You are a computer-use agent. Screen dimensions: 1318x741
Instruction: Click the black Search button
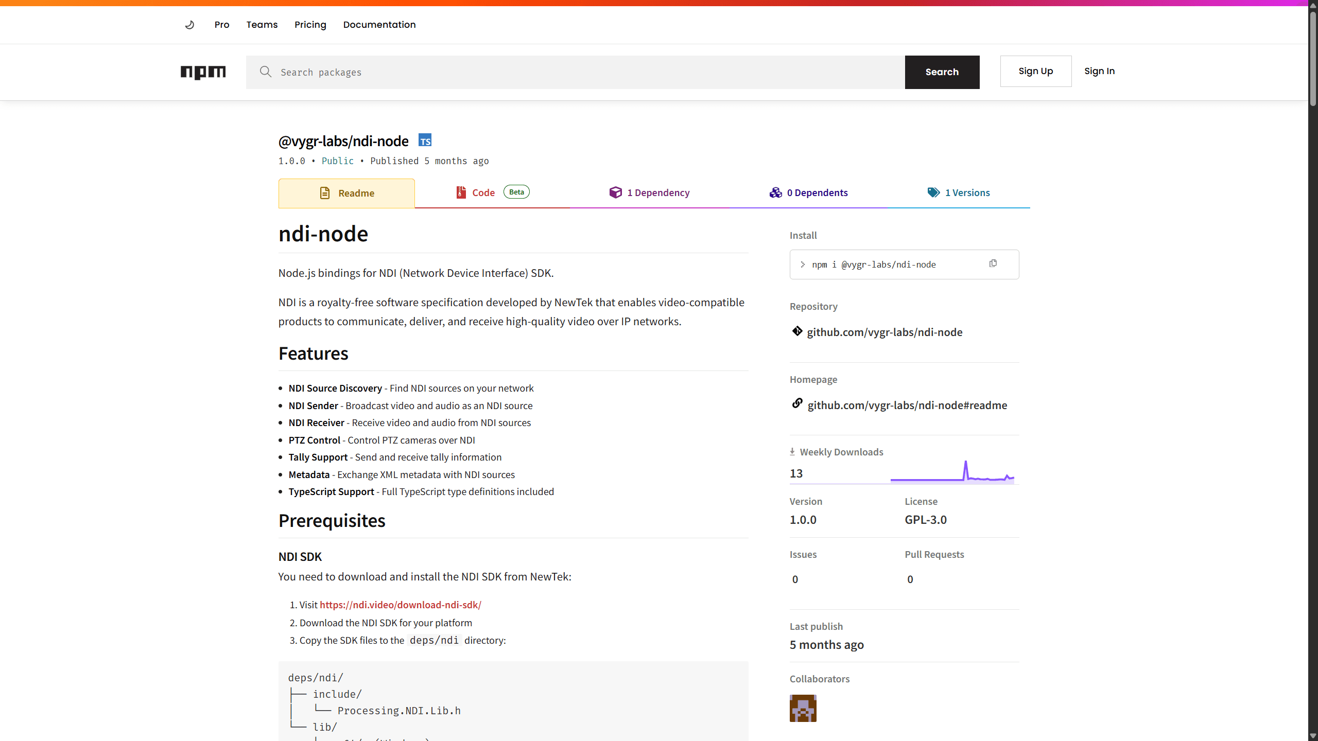(942, 72)
